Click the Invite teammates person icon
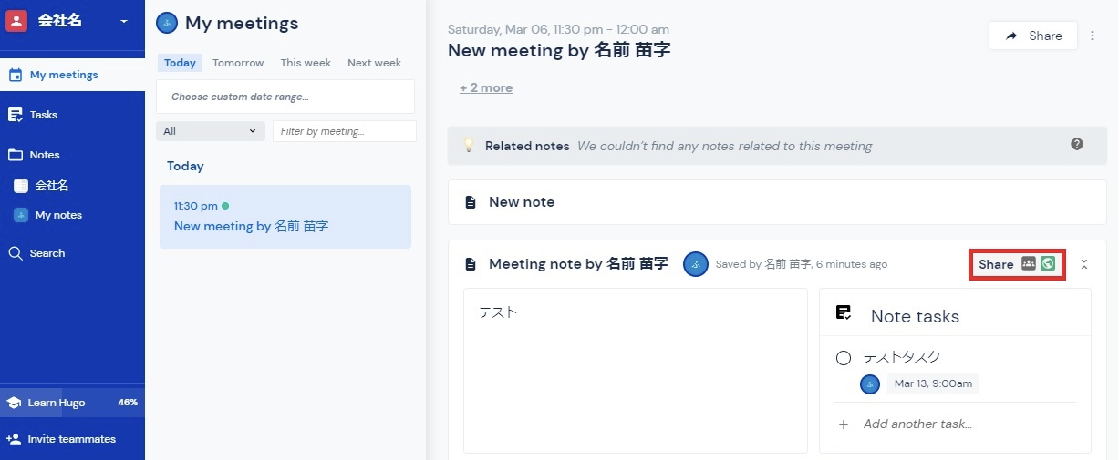The image size is (1119, 460). pyautogui.click(x=14, y=439)
